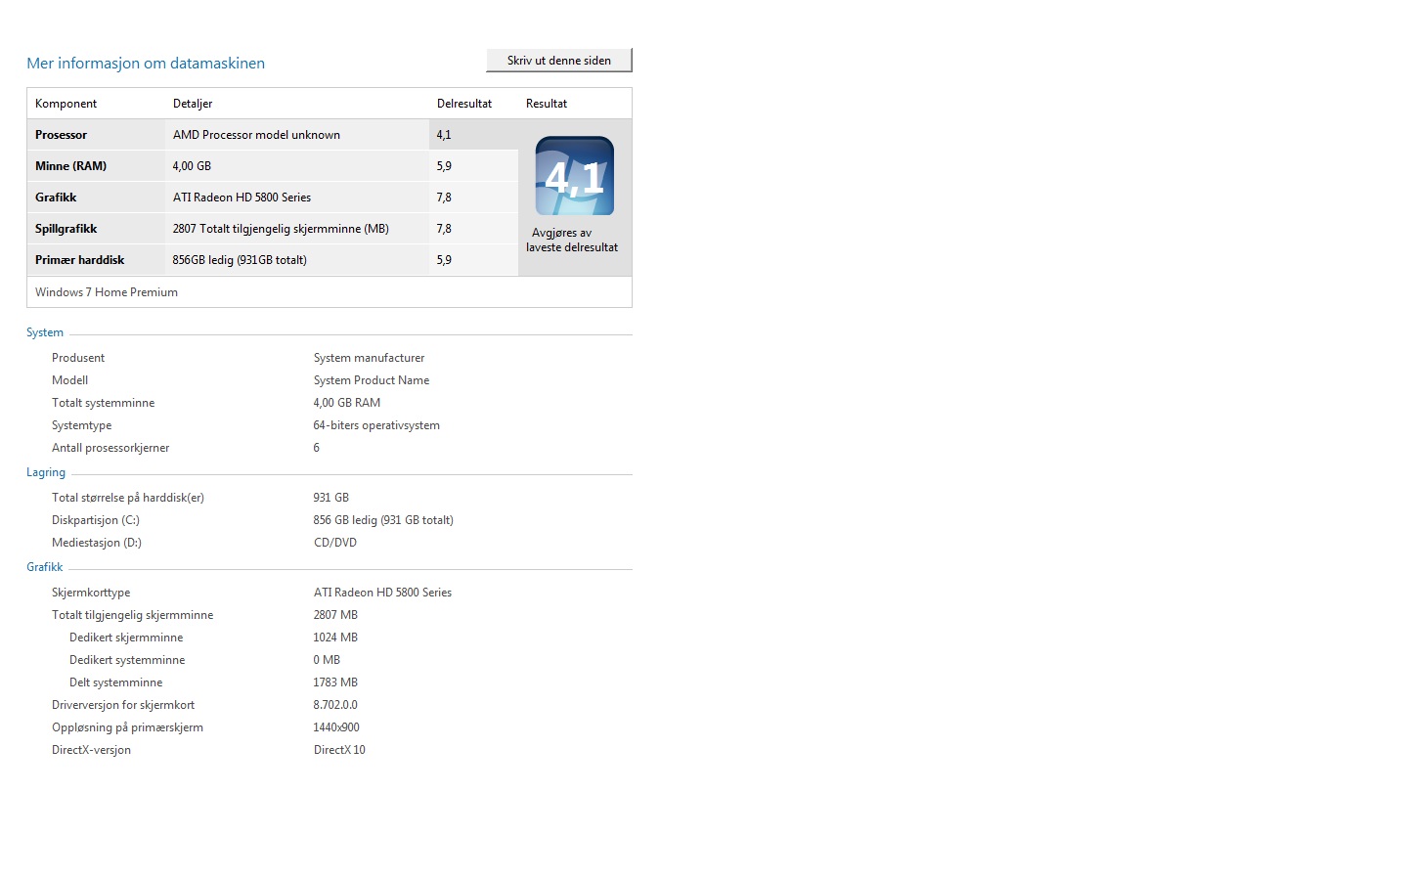1408x880 pixels.
Task: Click the 'Delresultat' column header
Action: [464, 104]
